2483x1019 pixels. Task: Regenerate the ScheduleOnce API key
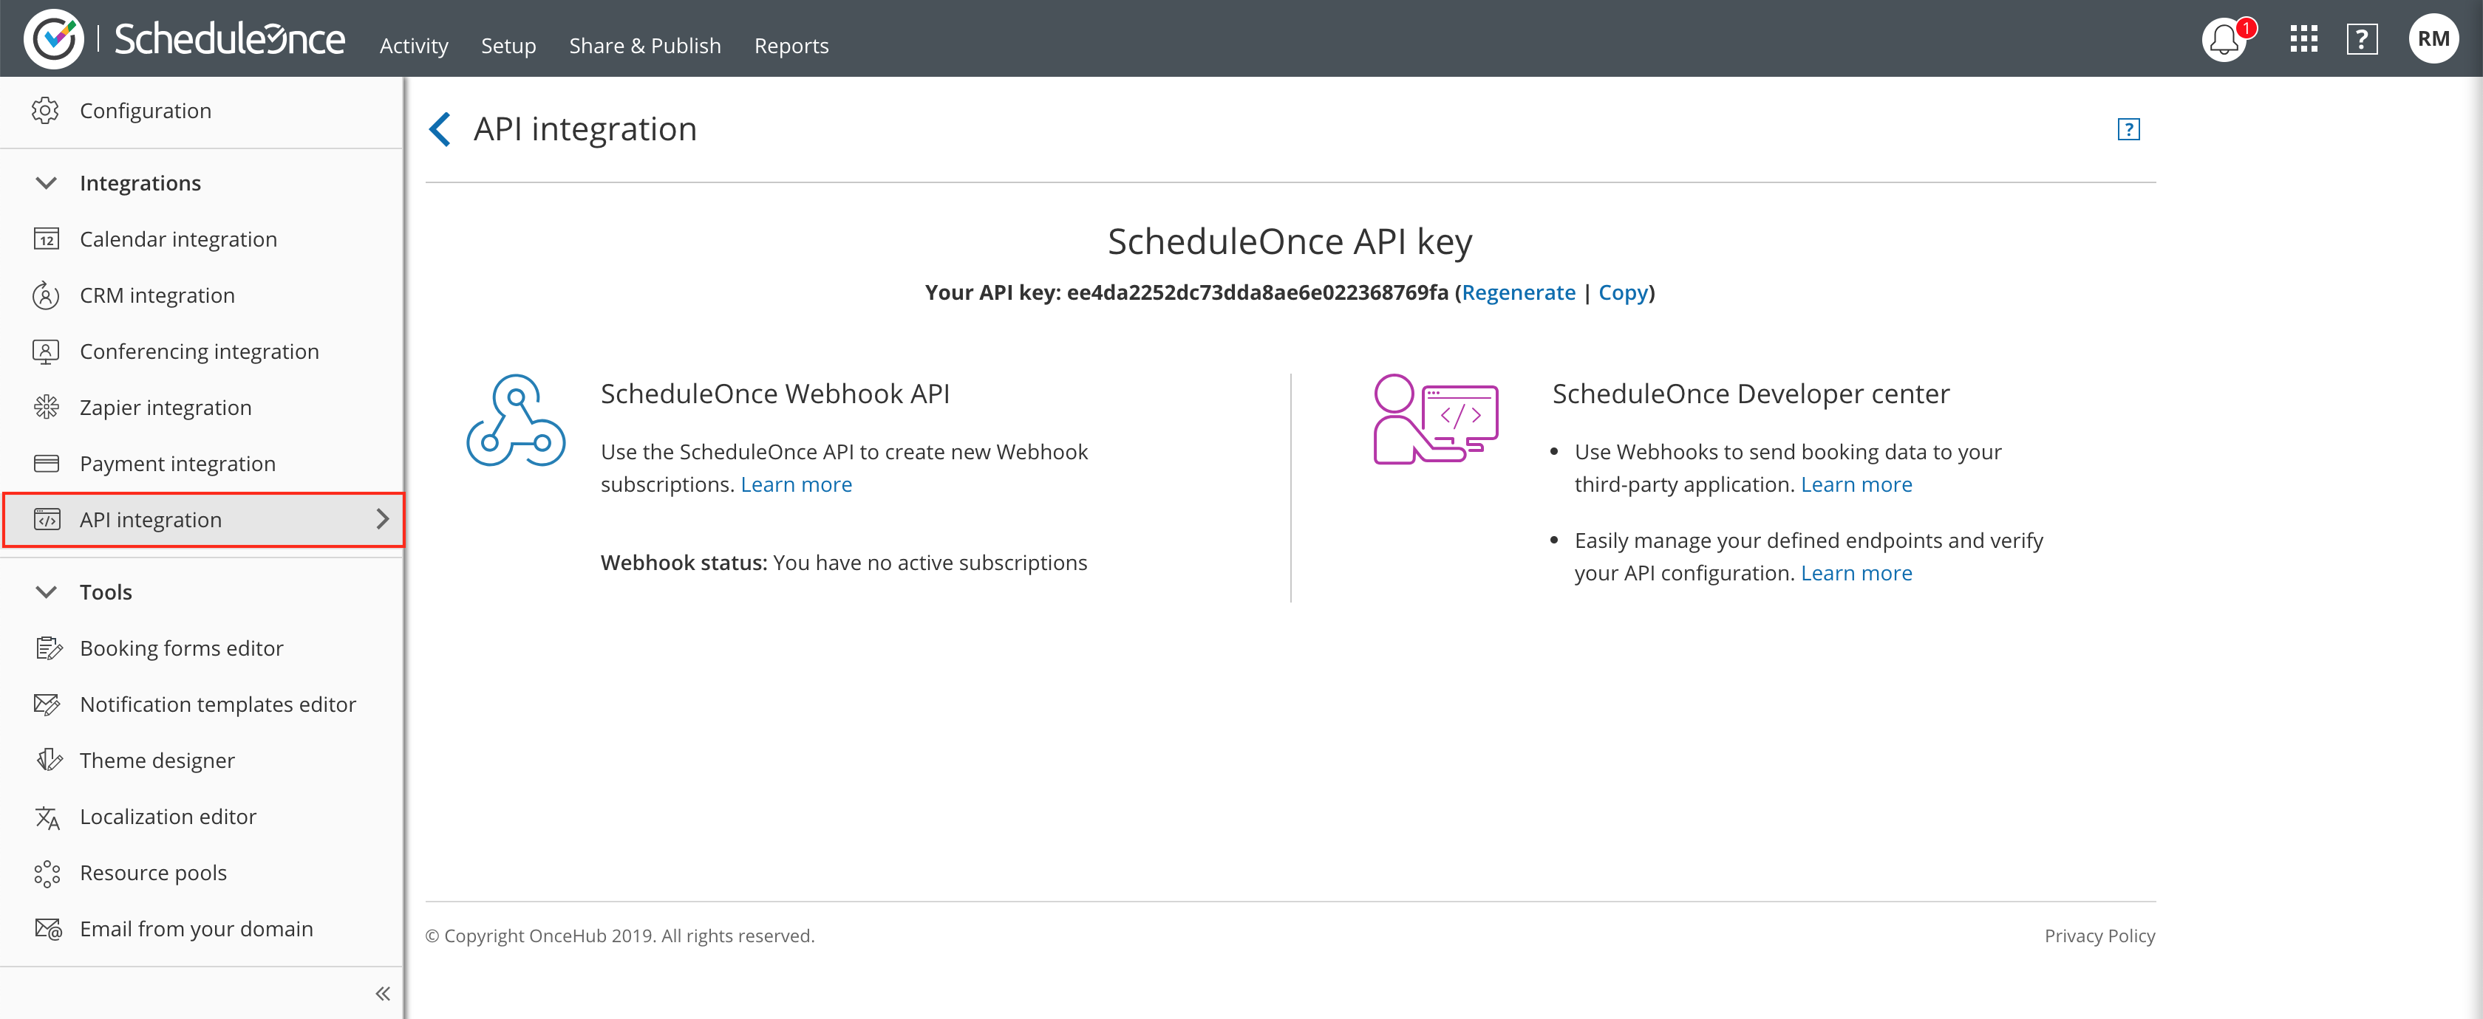tap(1519, 292)
